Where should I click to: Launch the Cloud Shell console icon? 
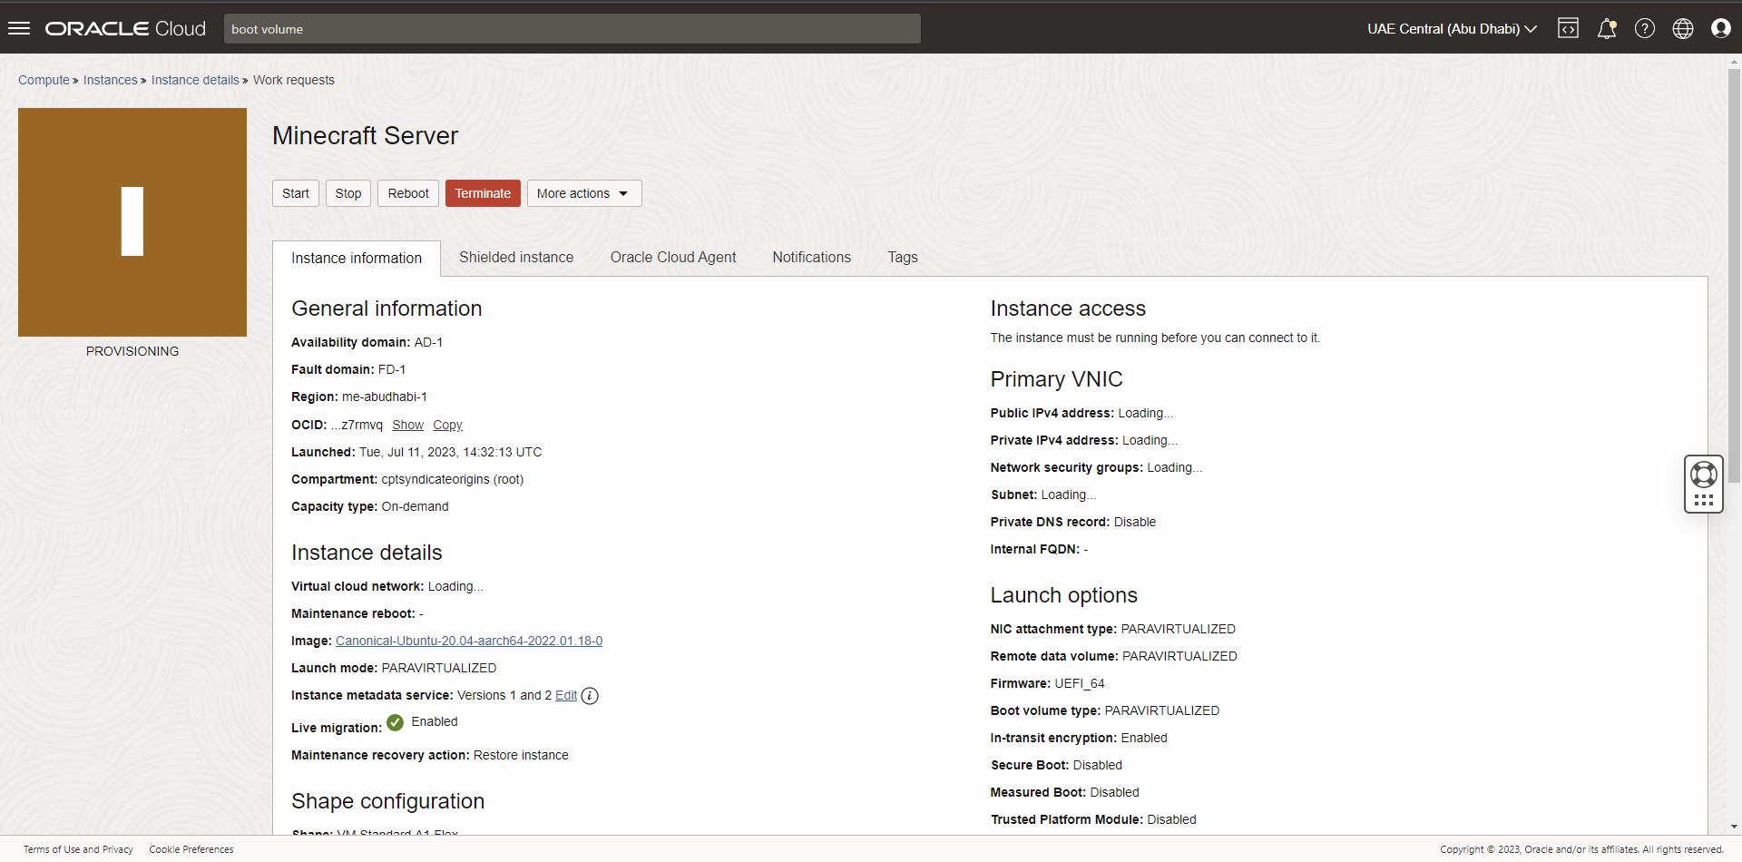tap(1569, 28)
